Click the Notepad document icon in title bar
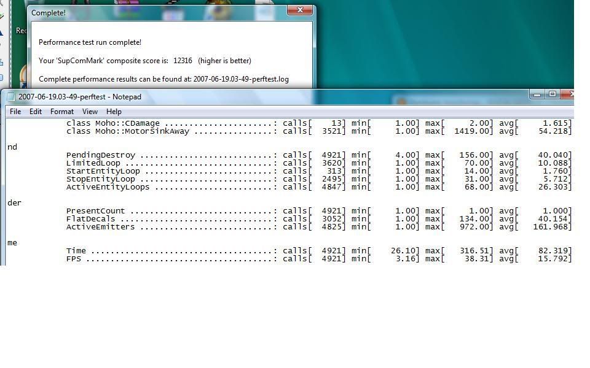Image resolution: width=590 pixels, height=368 pixels. pos(11,97)
